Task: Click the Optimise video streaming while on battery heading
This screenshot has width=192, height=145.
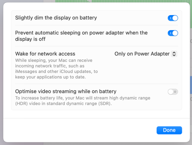Action: pos(66,91)
